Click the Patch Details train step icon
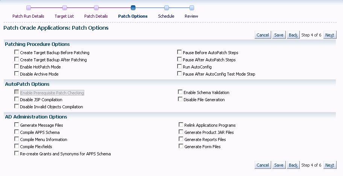 point(96,8)
